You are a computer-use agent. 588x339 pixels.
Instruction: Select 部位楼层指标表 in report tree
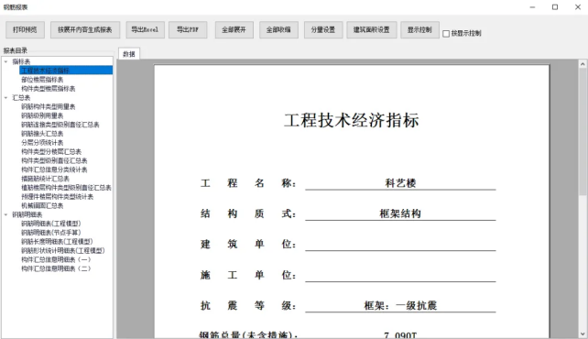pos(42,80)
